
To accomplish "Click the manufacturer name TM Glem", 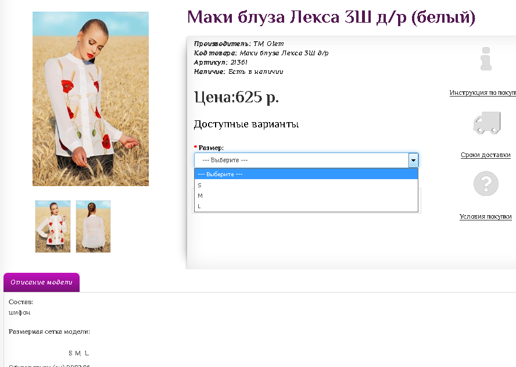I will pyautogui.click(x=268, y=44).
